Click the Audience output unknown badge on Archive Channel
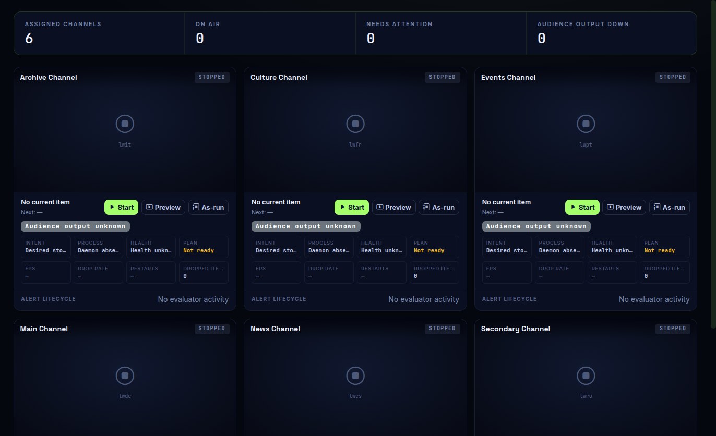The width and height of the screenshot is (716, 436). (x=75, y=226)
